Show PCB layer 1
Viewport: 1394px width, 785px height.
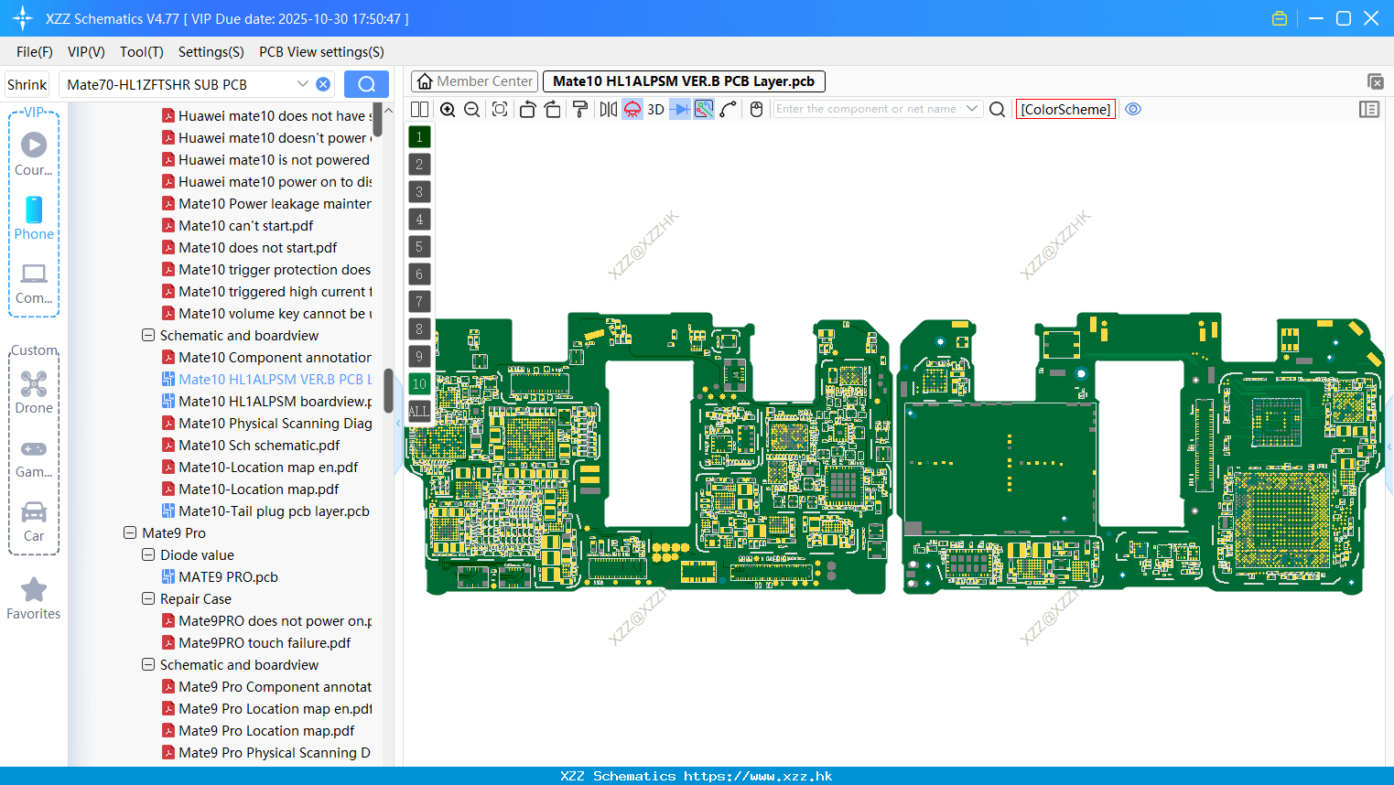tap(419, 137)
